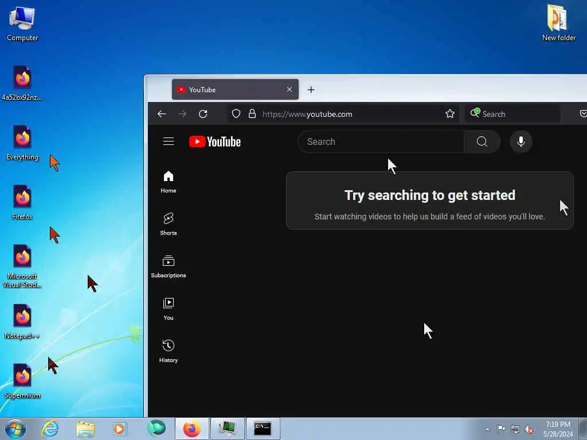
Task: Open Windows Explorer from the taskbar
Action: [85, 429]
